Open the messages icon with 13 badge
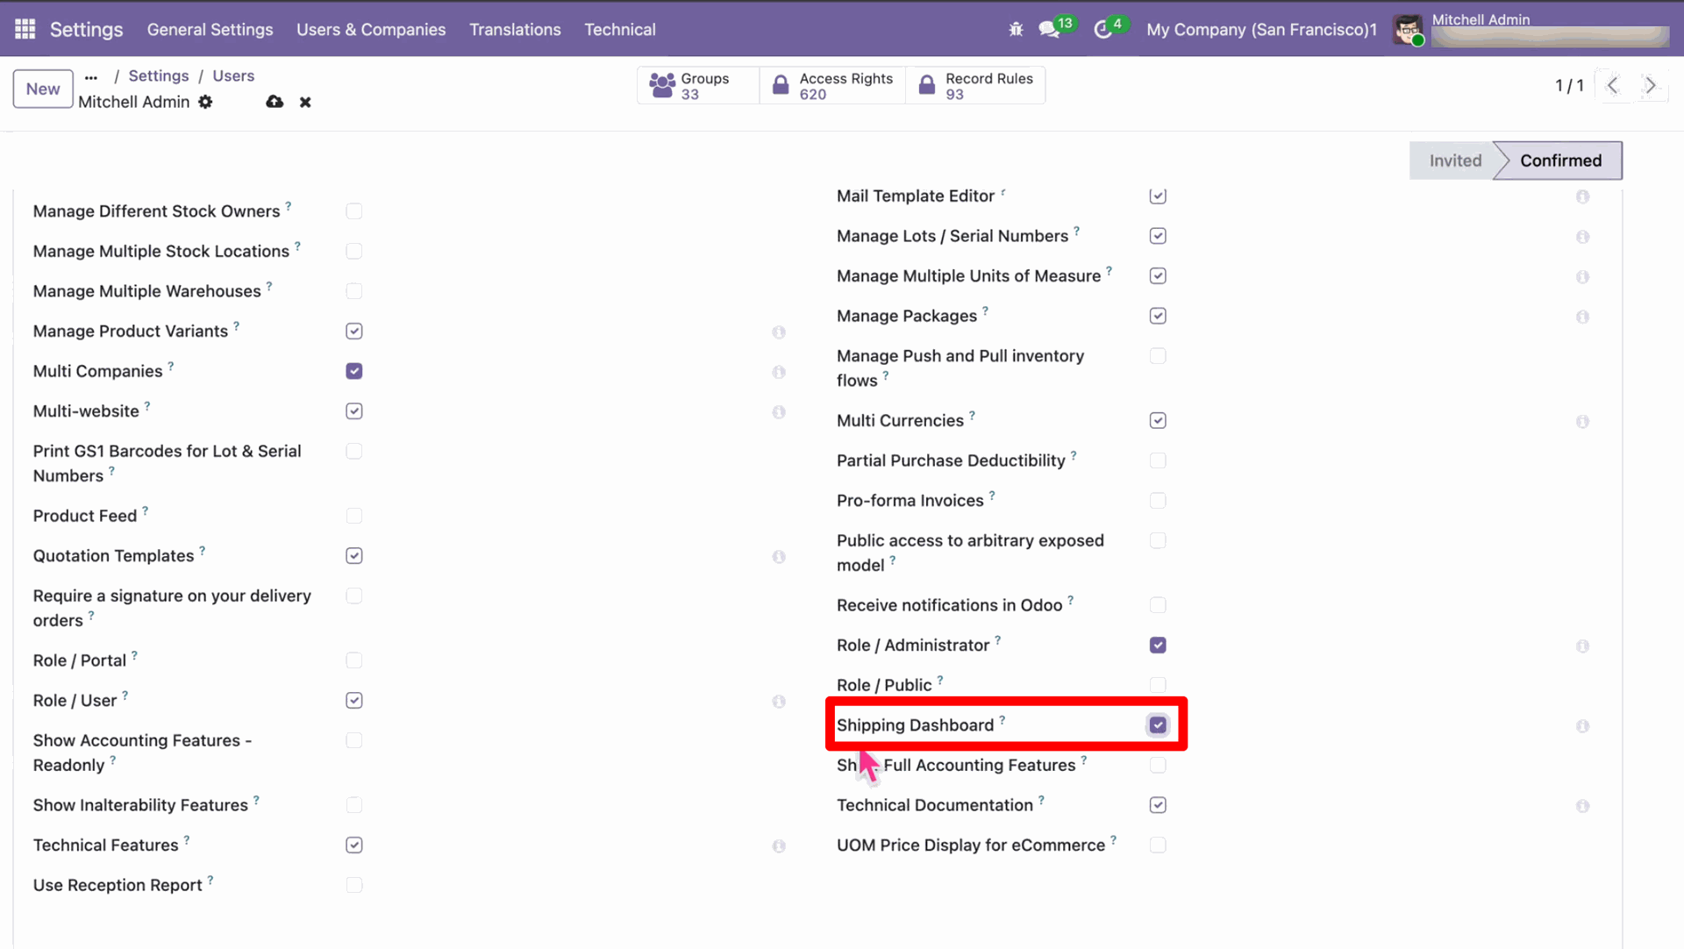 1049,30
